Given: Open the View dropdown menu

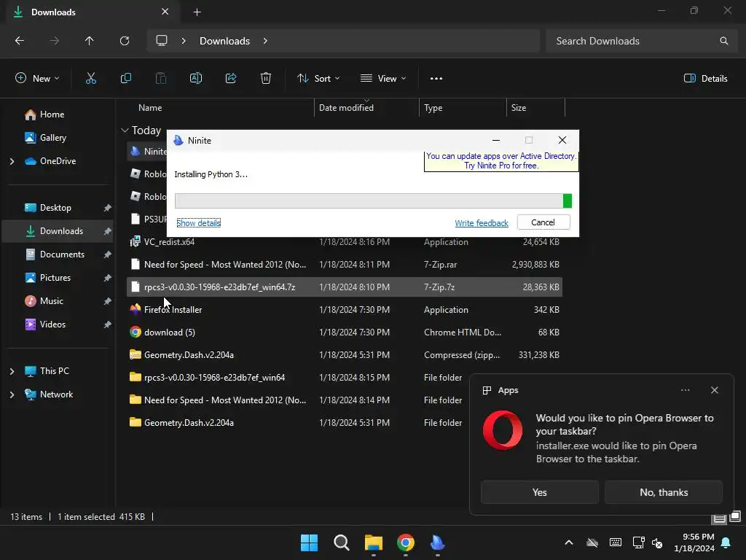Looking at the screenshot, I should pos(383,79).
